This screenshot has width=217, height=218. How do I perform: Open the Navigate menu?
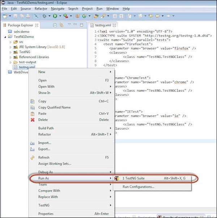click(x=58, y=9)
